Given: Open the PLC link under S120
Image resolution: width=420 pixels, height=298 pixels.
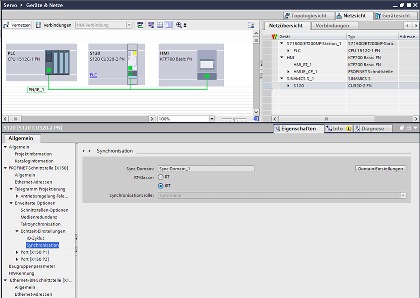Looking at the screenshot, I should (x=93, y=75).
